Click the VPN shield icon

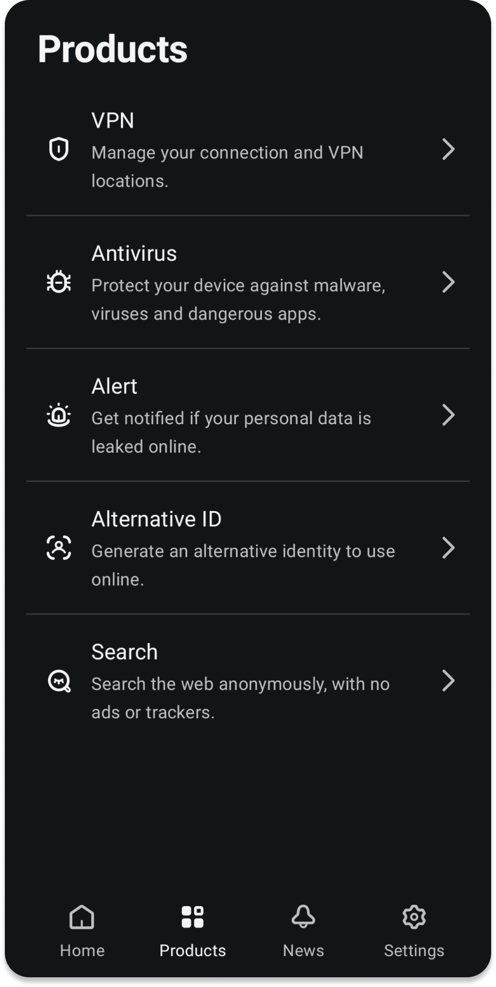[x=58, y=149]
